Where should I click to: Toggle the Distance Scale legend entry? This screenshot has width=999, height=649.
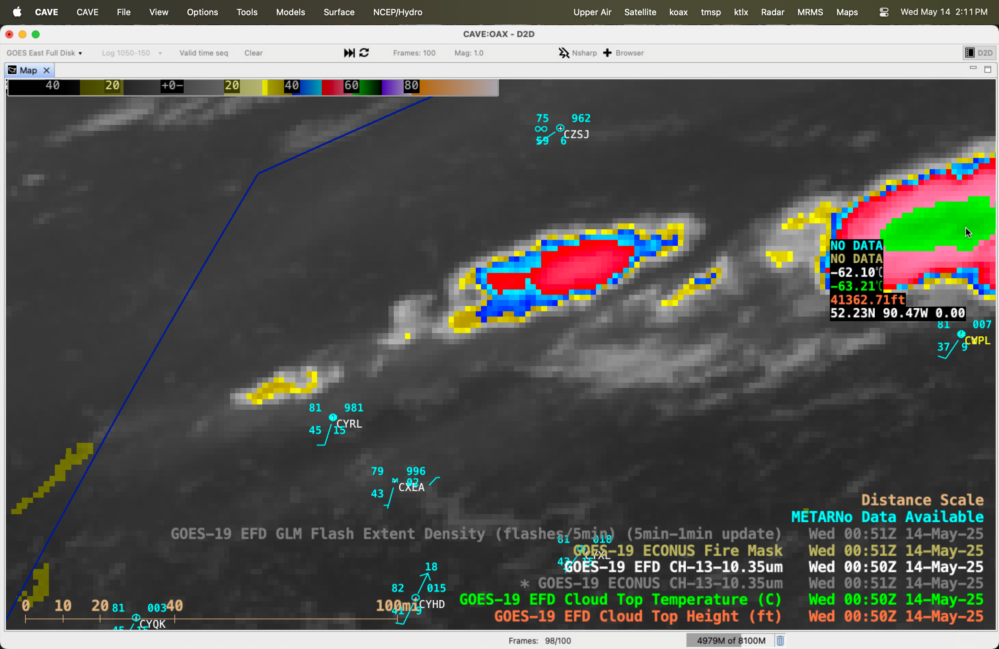click(922, 500)
